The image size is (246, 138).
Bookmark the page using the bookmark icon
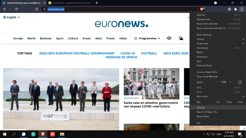point(37,9)
